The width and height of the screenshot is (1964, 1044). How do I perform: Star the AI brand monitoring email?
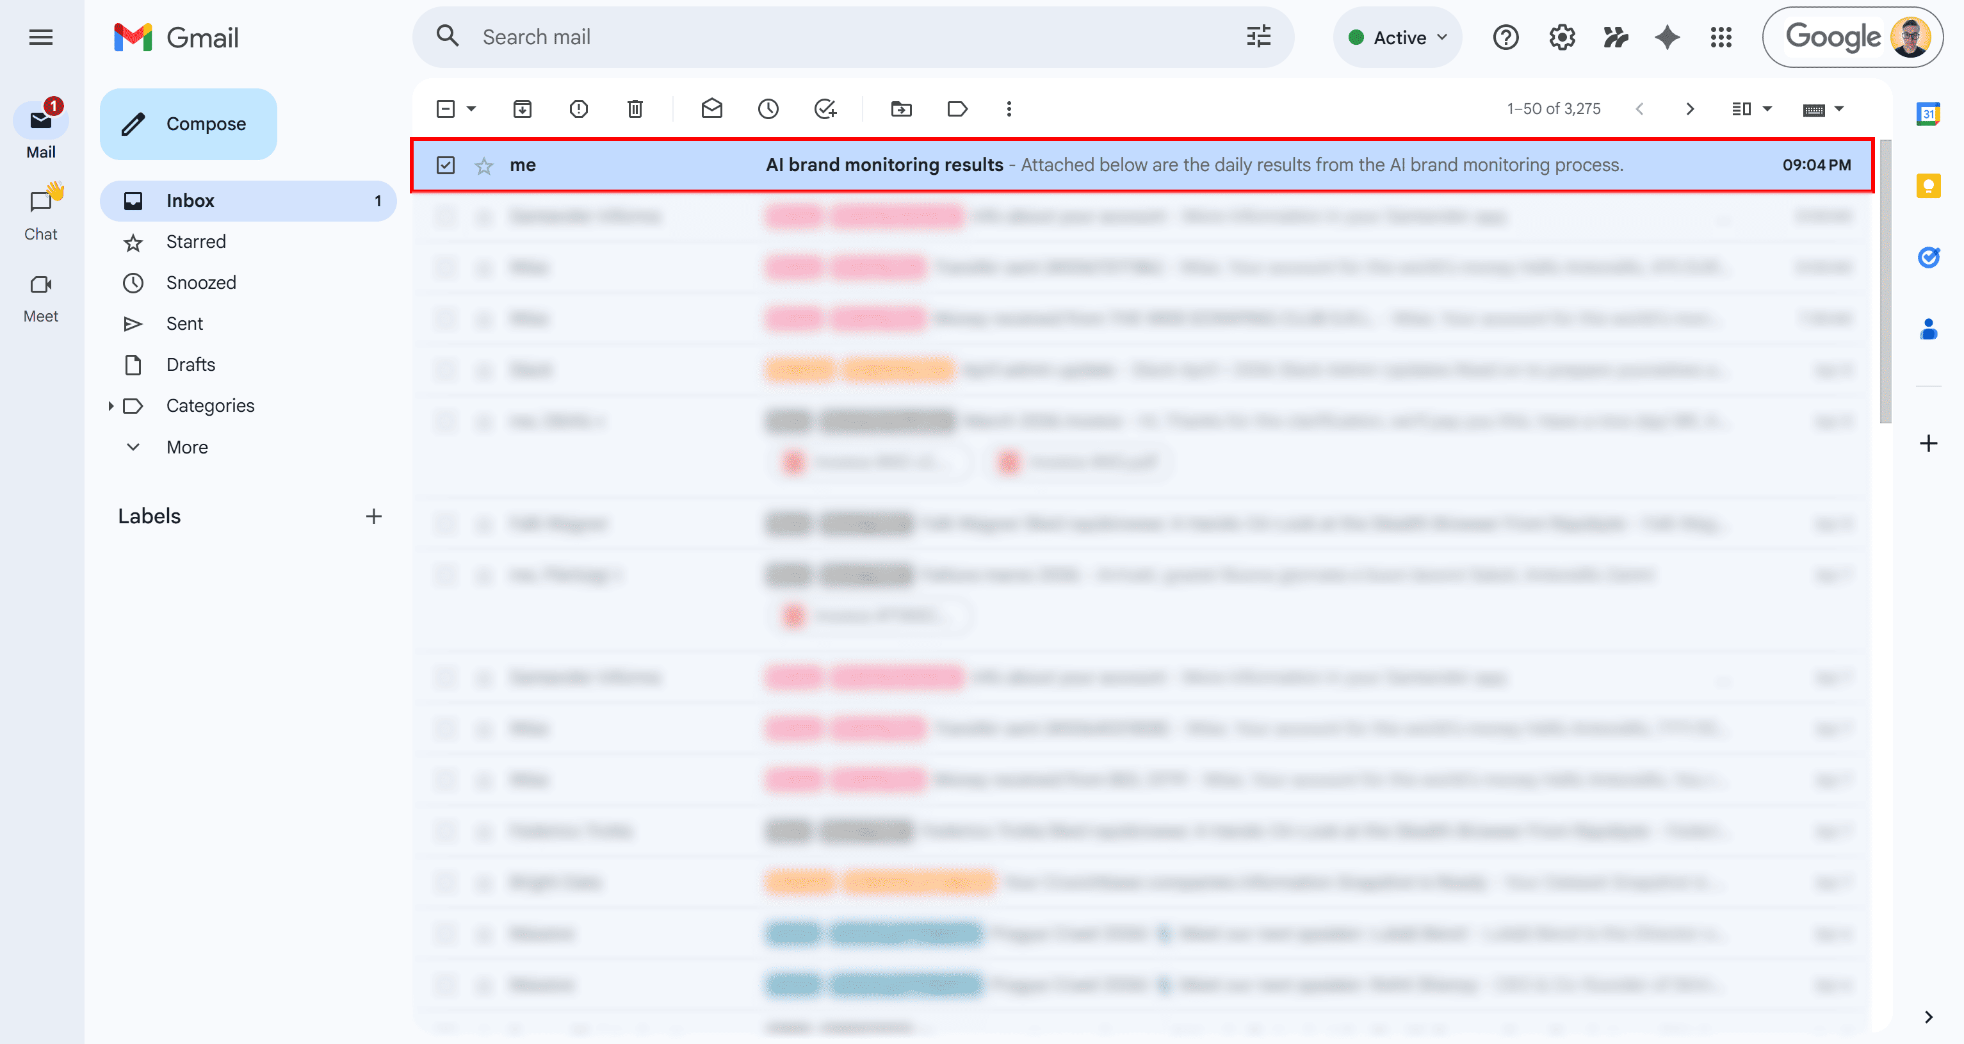(x=484, y=165)
